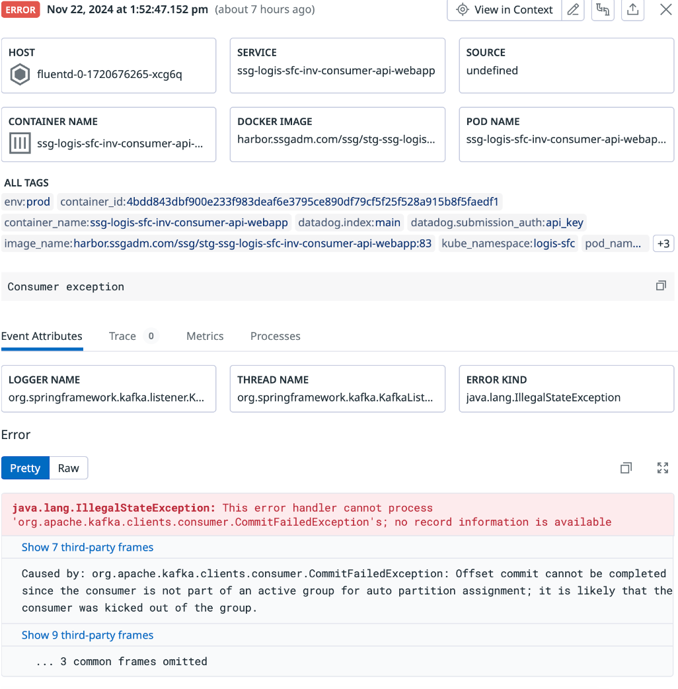Click the IllegalStateException error header

tap(337, 515)
